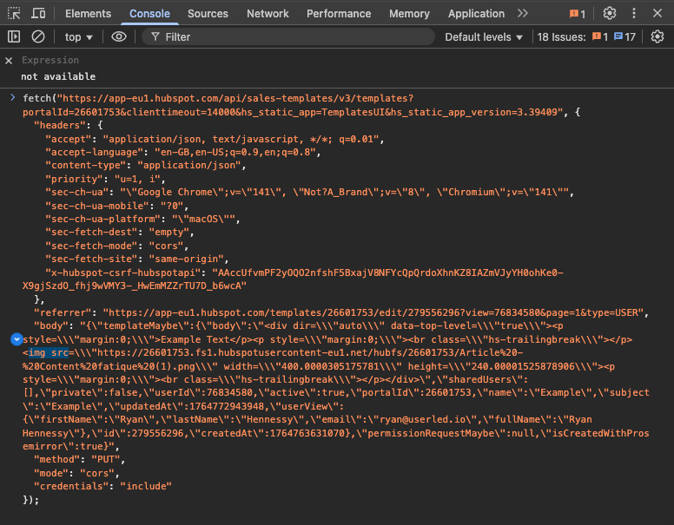Screen dimensions: 674x525
Task: Expand more tabs with the double chevron
Action: pyautogui.click(x=522, y=14)
